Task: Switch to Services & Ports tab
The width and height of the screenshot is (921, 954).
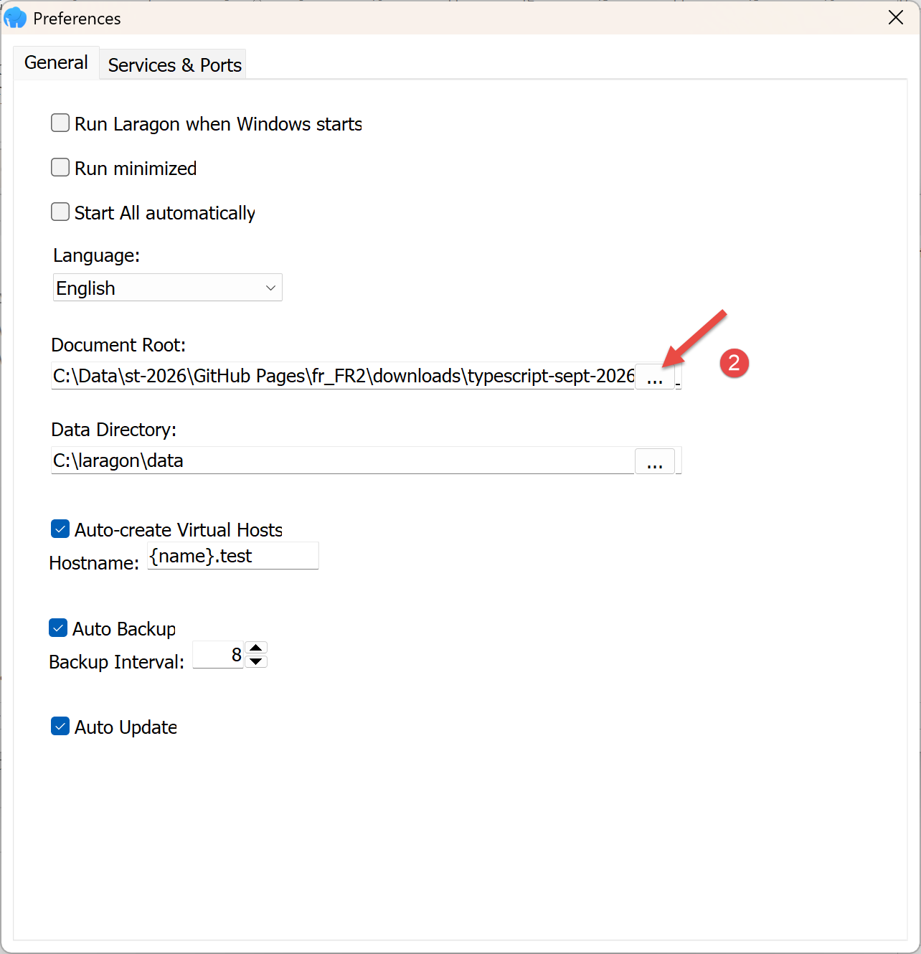Action: 174,65
